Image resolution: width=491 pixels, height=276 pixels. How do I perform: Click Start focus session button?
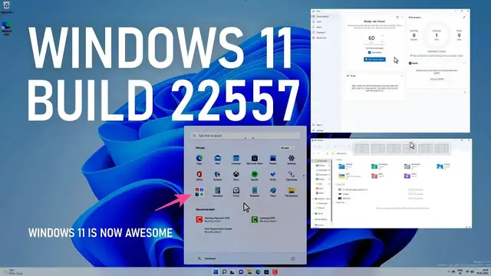(374, 60)
